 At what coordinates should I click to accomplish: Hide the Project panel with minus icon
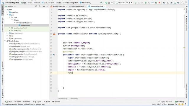point(47,6)
